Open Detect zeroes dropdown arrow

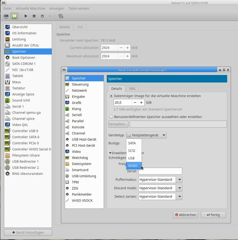click(179, 196)
